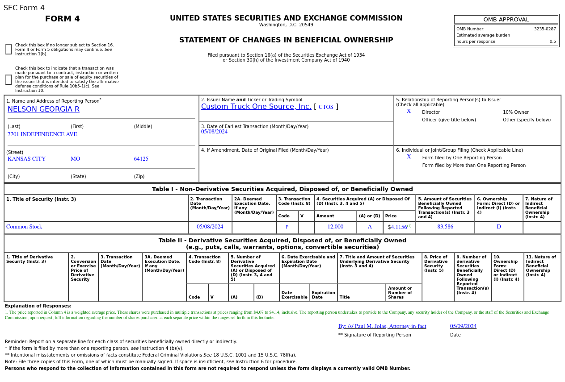Click the 83,586 beneficially owned amount
Screen dimensions: 565x382
[x=445, y=227]
